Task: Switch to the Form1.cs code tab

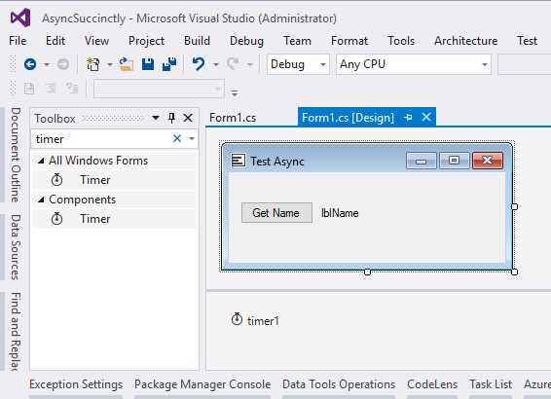Action: coord(233,118)
